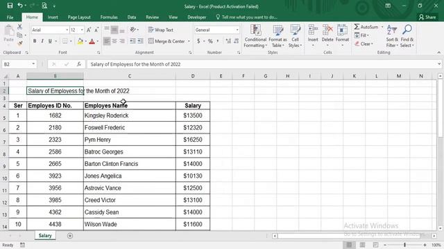Click the Sort & Filter icon
Screen dimensions: 444x249
pyautogui.click(x=392, y=30)
